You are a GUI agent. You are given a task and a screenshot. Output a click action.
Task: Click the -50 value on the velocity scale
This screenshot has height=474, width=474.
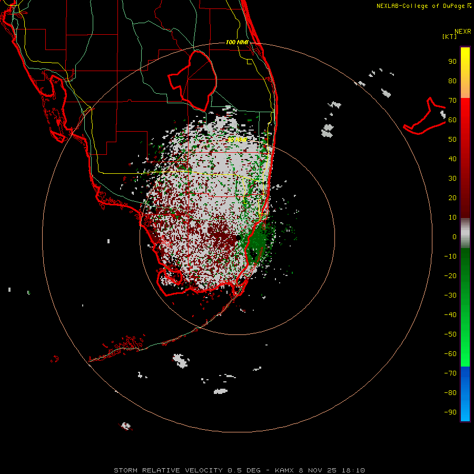450,334
